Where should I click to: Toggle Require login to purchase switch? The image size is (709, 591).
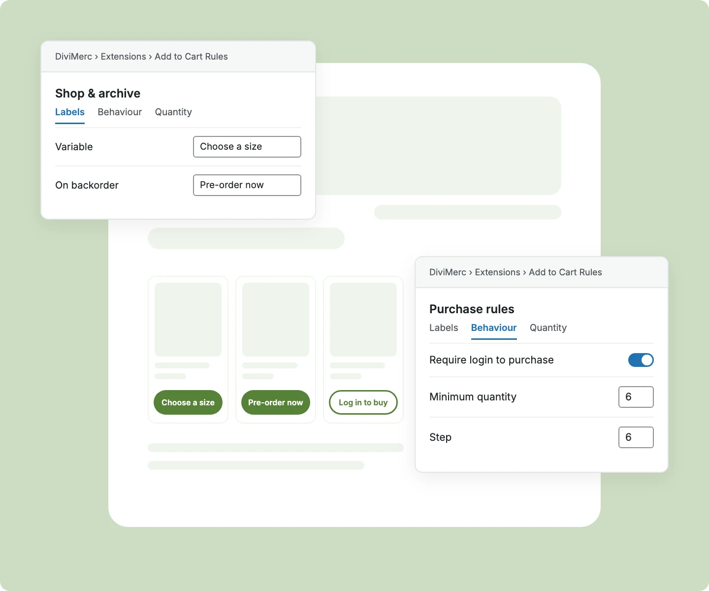coord(641,360)
